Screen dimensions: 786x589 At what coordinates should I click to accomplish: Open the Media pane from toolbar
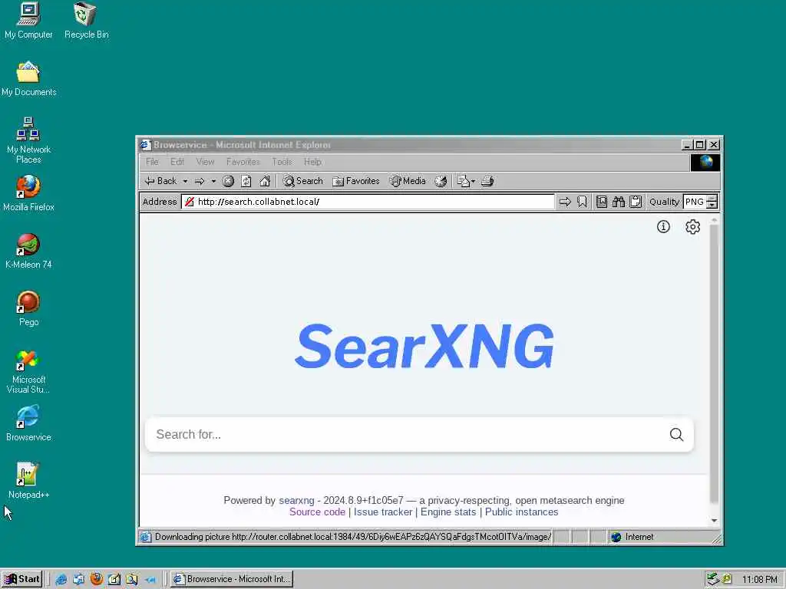click(x=408, y=181)
